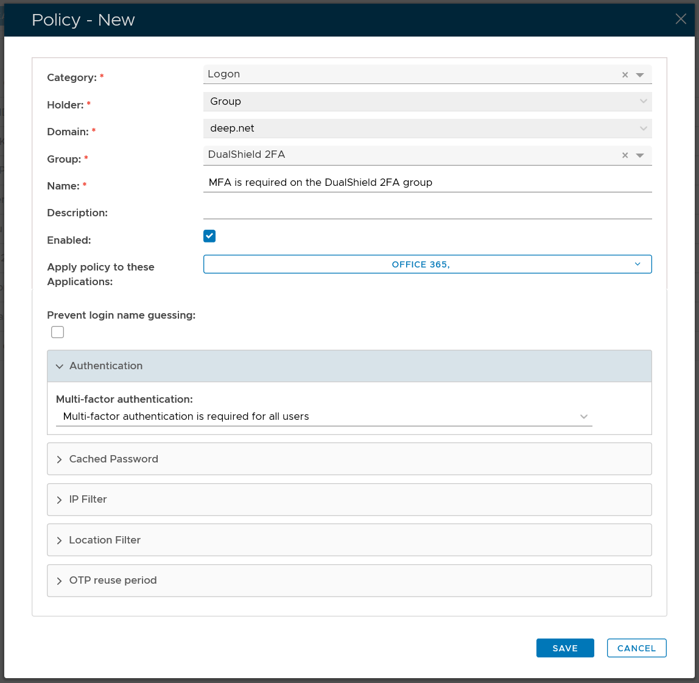Open the Domain dropdown
Screen dimensions: 699x683
(x=427, y=129)
